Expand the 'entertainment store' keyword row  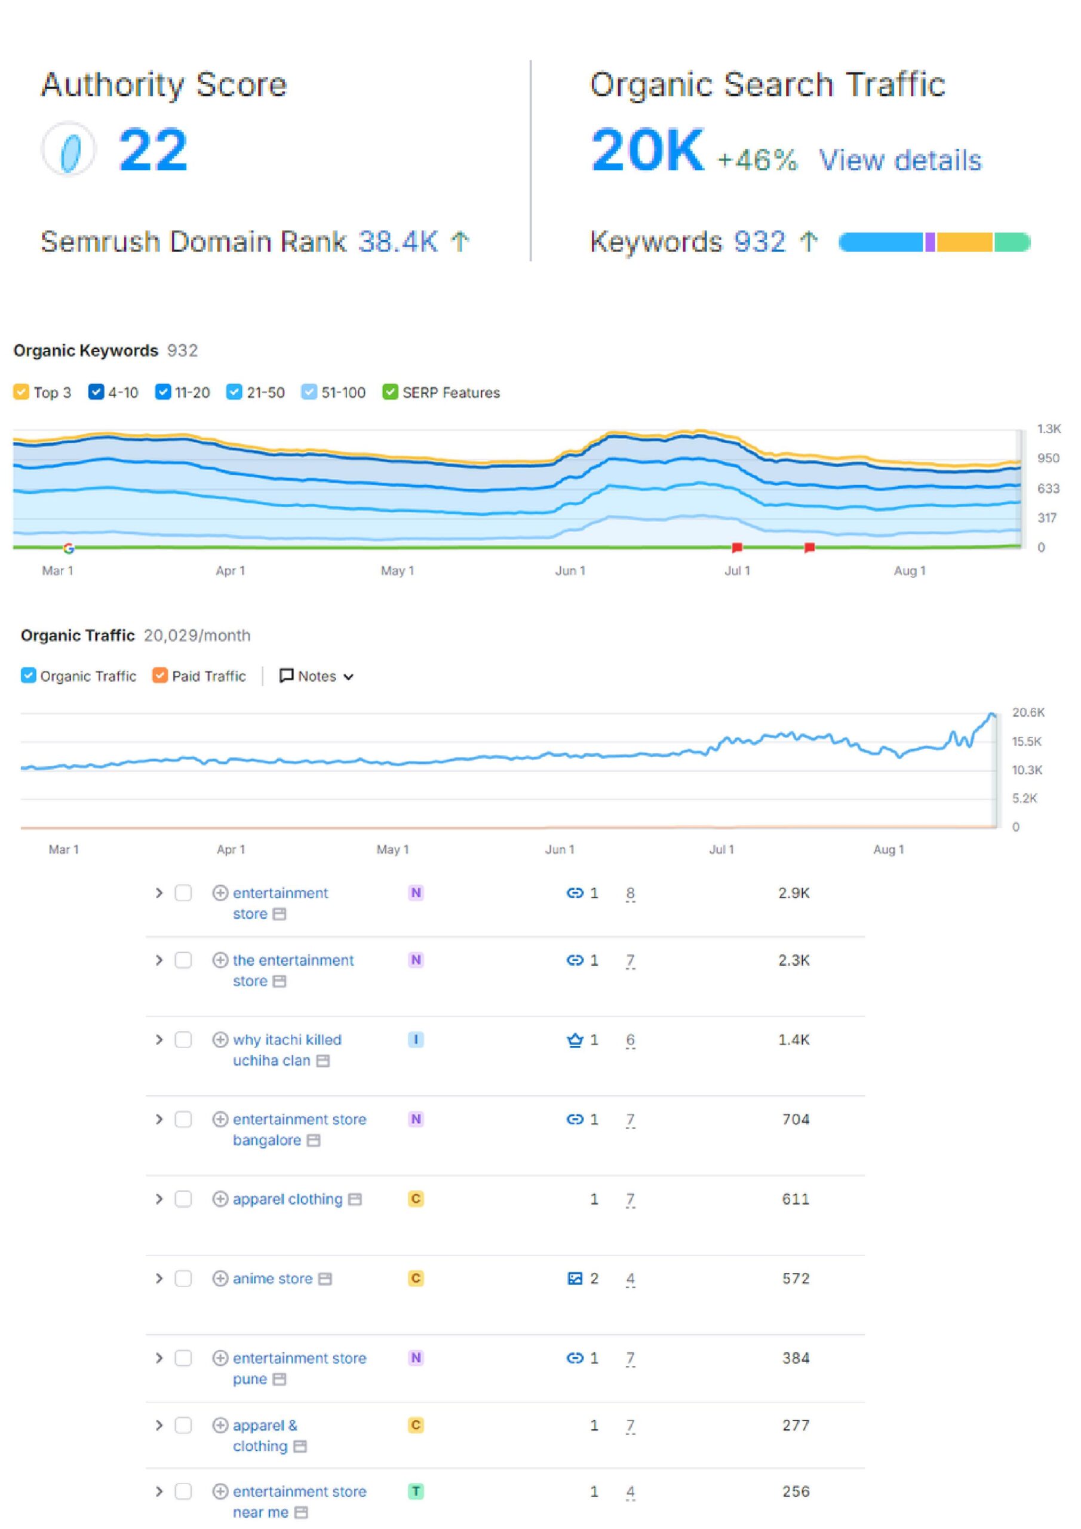158,892
